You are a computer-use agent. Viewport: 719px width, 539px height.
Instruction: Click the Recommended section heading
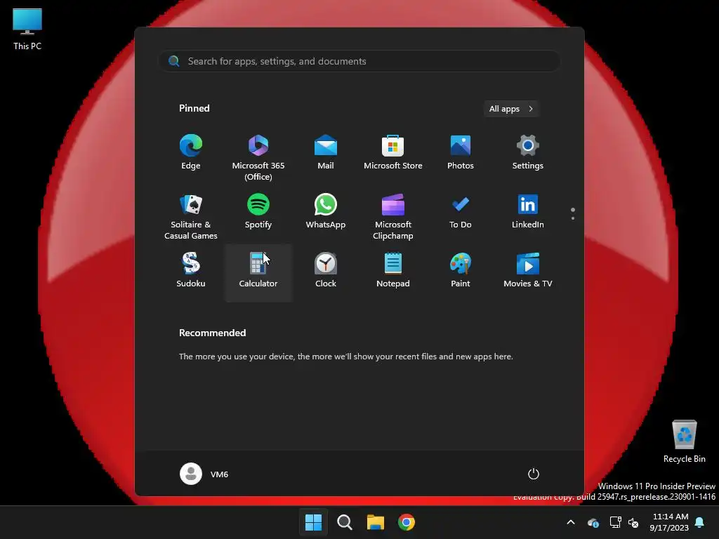point(212,333)
